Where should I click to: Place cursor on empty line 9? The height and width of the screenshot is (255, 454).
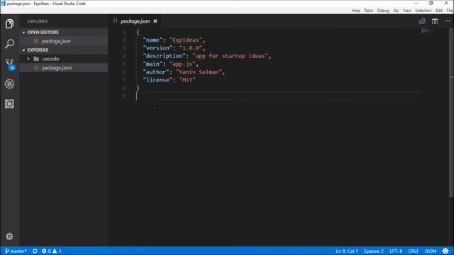click(278, 96)
